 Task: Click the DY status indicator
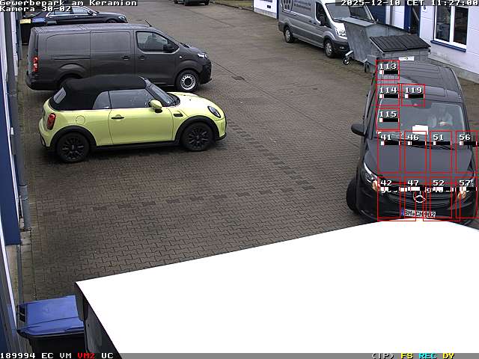pyautogui.click(x=448, y=355)
